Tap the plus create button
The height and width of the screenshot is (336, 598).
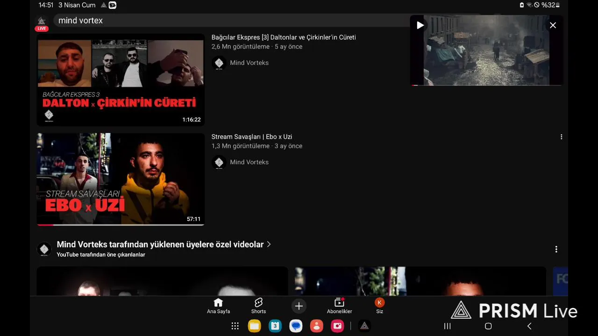coord(299,306)
